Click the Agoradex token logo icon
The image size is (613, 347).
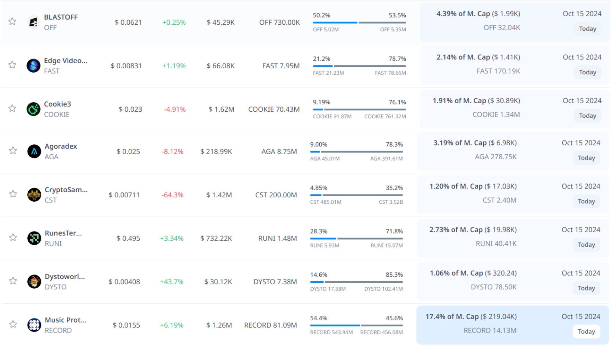pyautogui.click(x=34, y=152)
